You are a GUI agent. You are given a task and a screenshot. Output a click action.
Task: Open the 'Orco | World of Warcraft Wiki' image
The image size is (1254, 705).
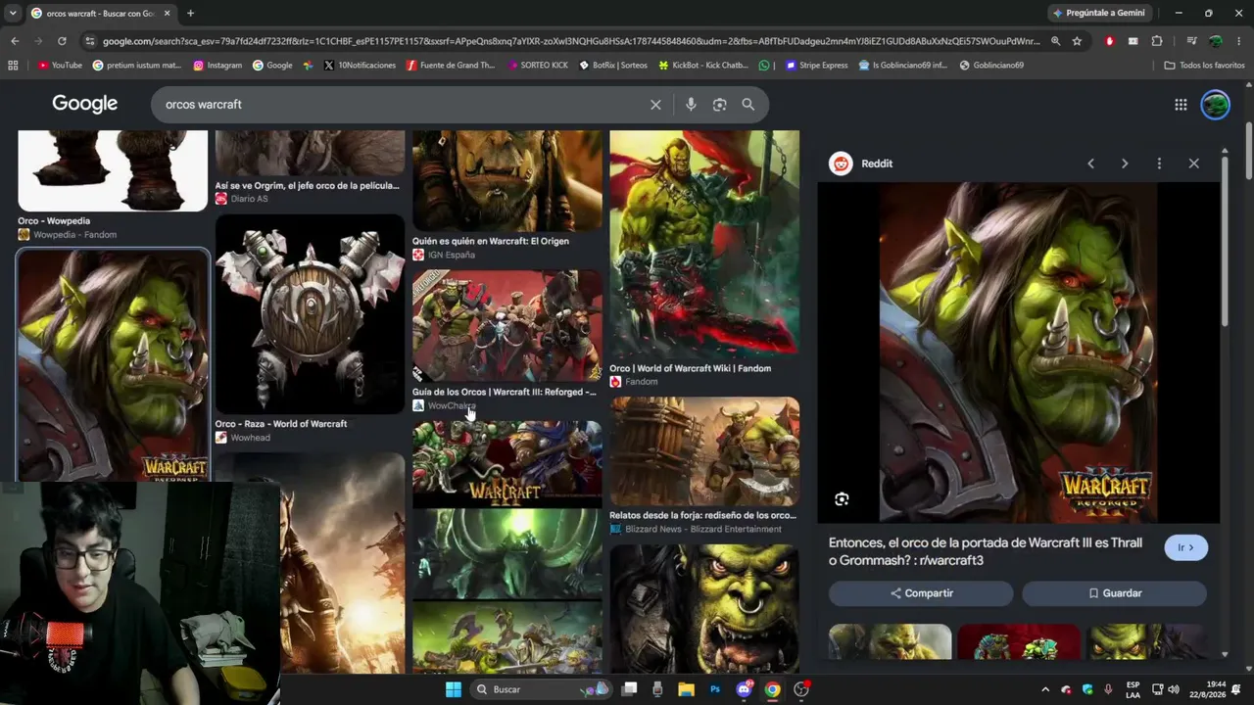704,245
